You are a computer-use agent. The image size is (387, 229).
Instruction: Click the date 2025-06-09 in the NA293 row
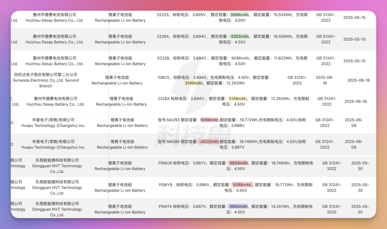[x=354, y=123]
